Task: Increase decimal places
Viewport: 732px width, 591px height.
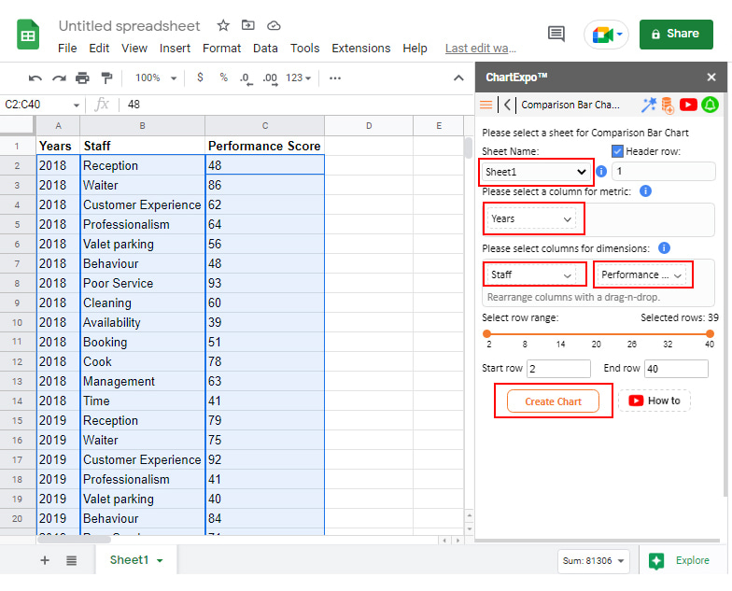Action: pos(270,78)
